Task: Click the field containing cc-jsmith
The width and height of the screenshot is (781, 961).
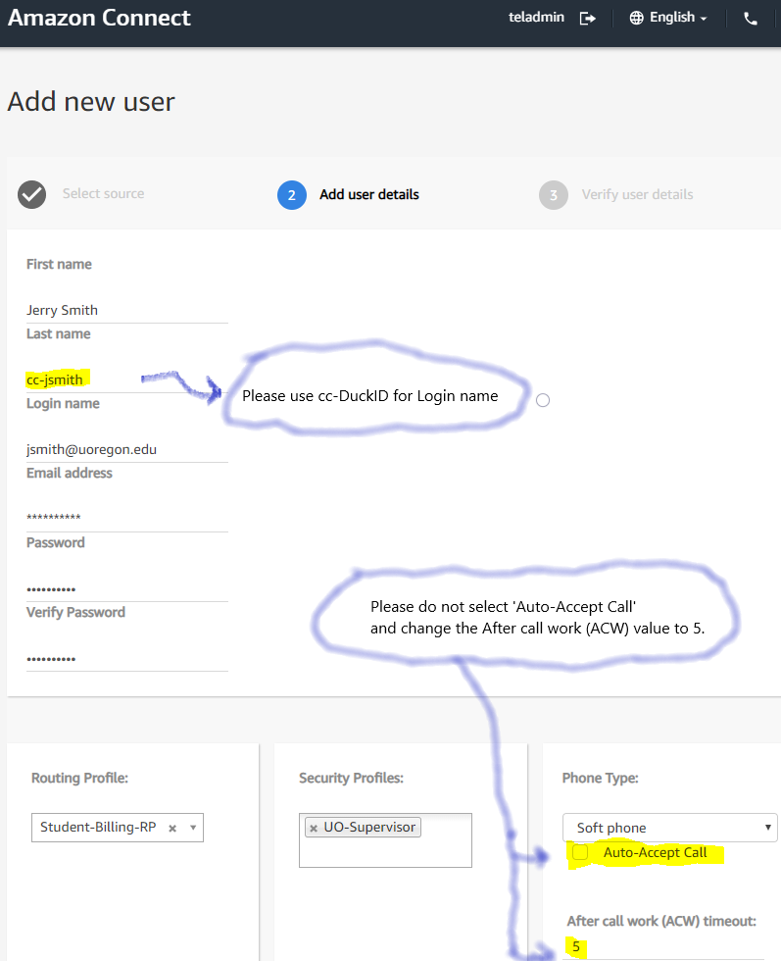Action: tap(126, 380)
